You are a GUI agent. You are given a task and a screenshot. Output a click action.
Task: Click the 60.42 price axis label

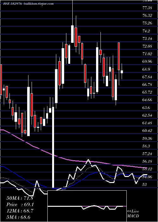click(x=147, y=130)
